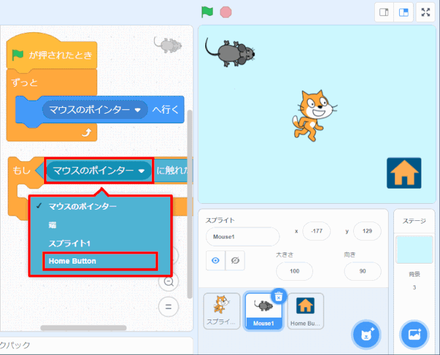
Task: Select the スプライト1 cat sprite thumbnail
Action: [222, 311]
